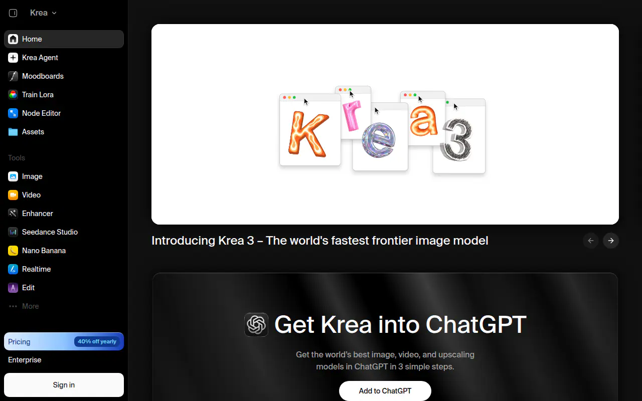Click the Introducing Krea 3 headline
This screenshot has height=401, width=642.
click(320, 241)
